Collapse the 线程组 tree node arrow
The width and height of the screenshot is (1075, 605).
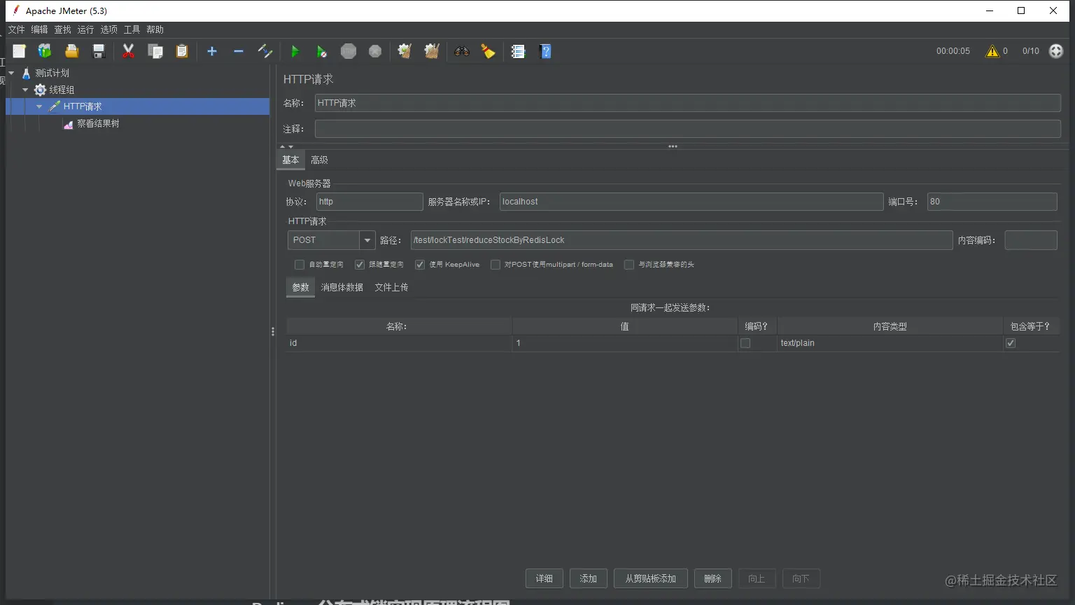pyautogui.click(x=25, y=90)
